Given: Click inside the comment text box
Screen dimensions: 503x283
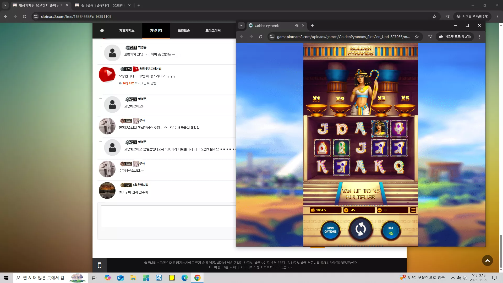Looking at the screenshot, I should tap(168, 216).
